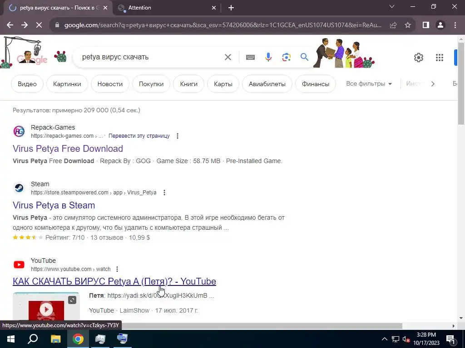Filter results by Карты
Image resolution: width=465 pixels, height=348 pixels.
point(223,84)
